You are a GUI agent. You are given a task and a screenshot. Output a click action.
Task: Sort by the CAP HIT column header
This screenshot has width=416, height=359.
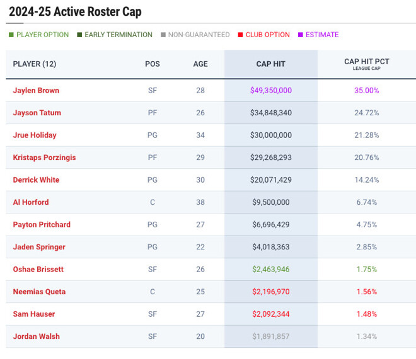(271, 64)
